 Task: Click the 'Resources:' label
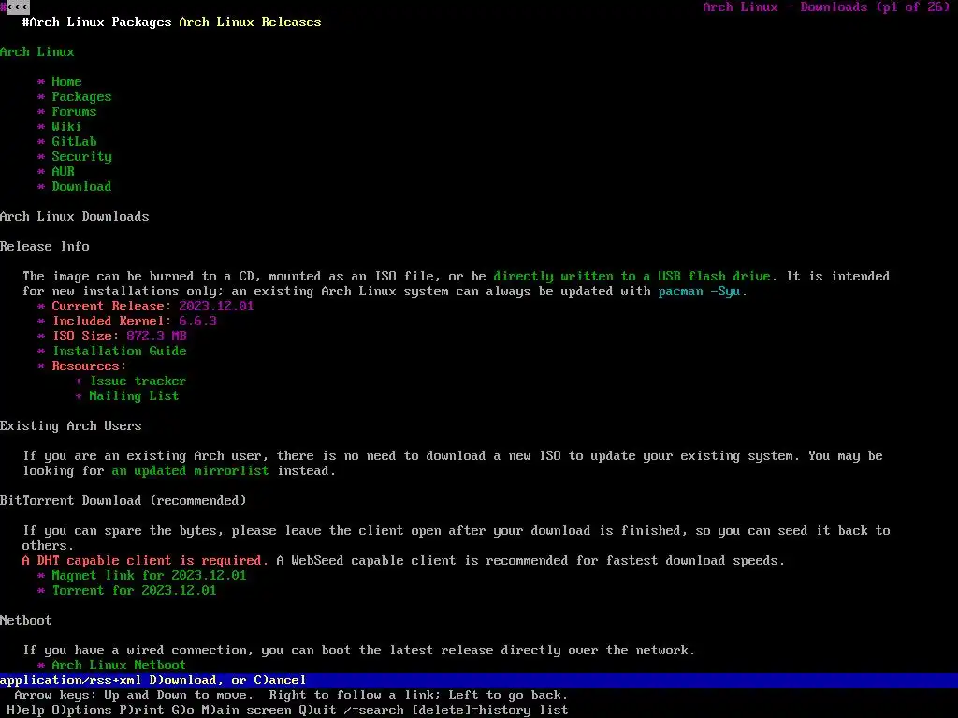pos(89,366)
